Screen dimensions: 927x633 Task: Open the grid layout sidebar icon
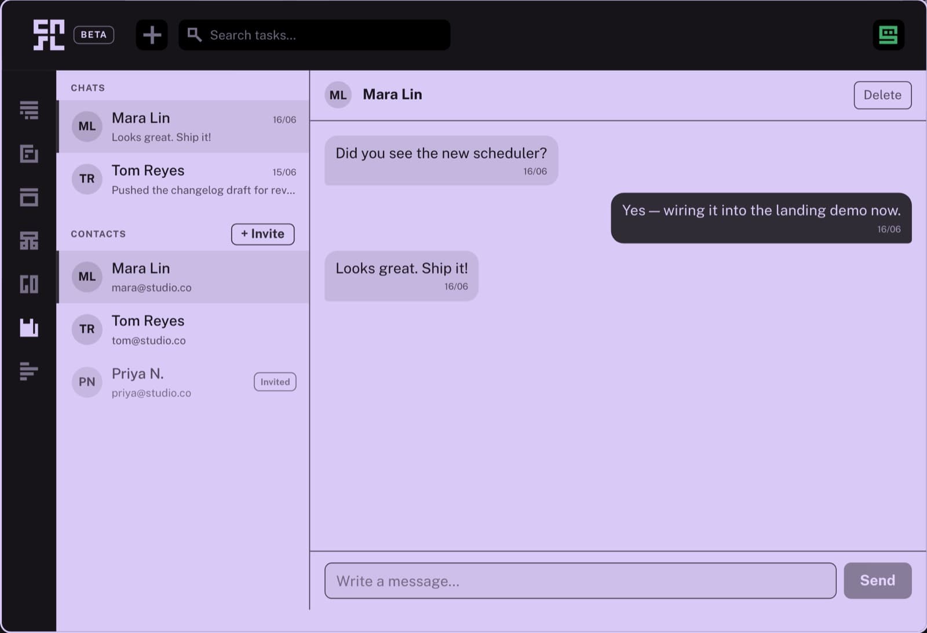29,241
